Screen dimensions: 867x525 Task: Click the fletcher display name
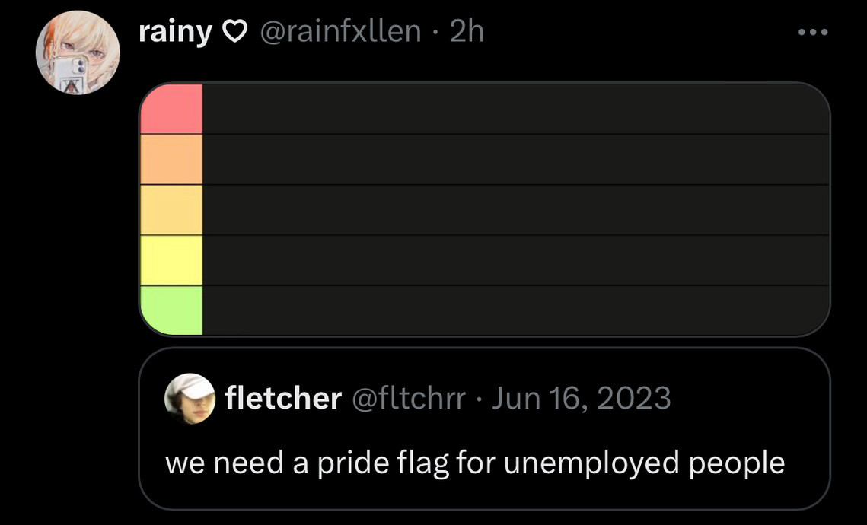(x=283, y=397)
